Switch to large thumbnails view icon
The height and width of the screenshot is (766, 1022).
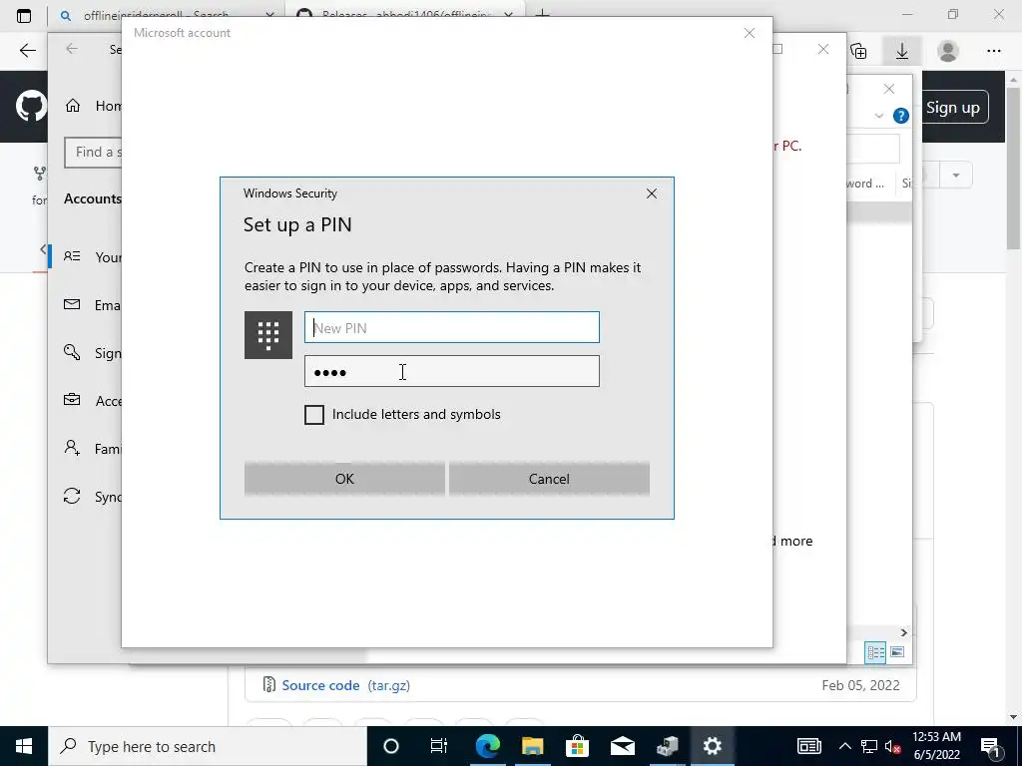pyautogui.click(x=897, y=652)
